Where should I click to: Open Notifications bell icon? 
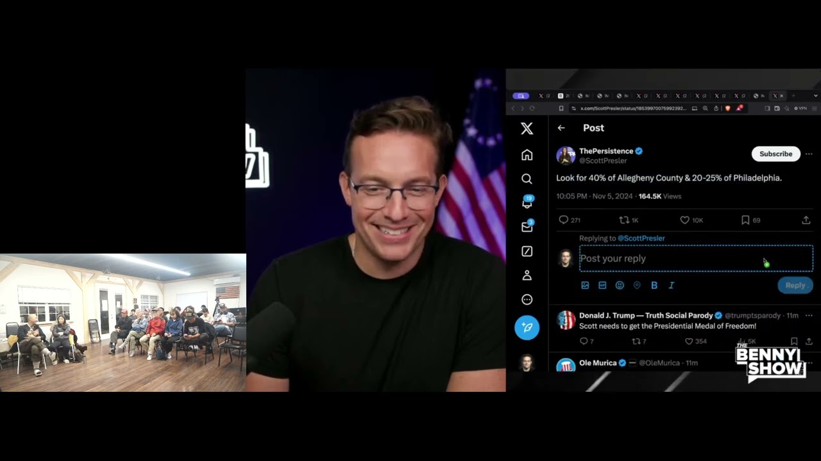tap(527, 203)
